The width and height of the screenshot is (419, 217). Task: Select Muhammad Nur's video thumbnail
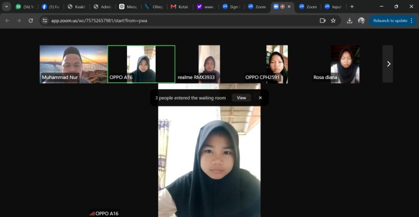[74, 65]
